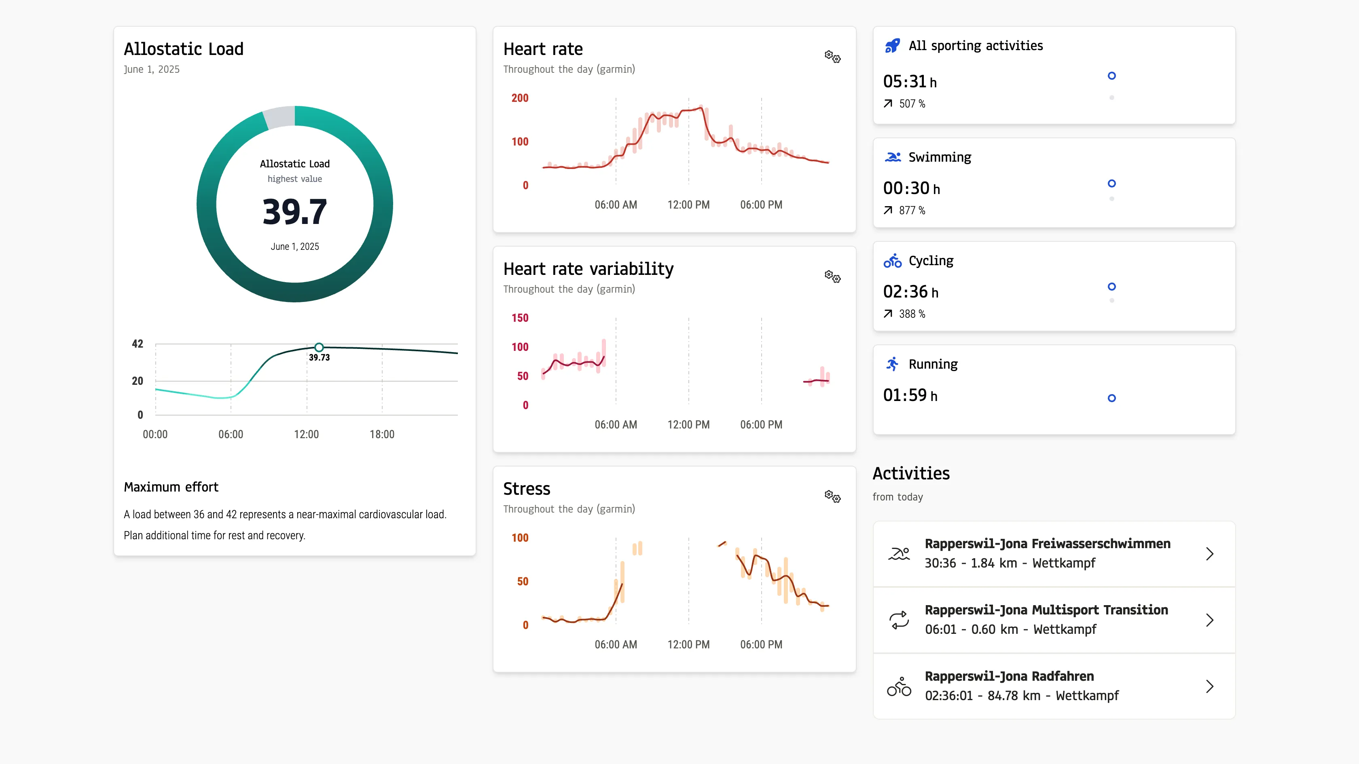
Task: Click the Cycling card bicycle icon
Action: pyautogui.click(x=892, y=261)
